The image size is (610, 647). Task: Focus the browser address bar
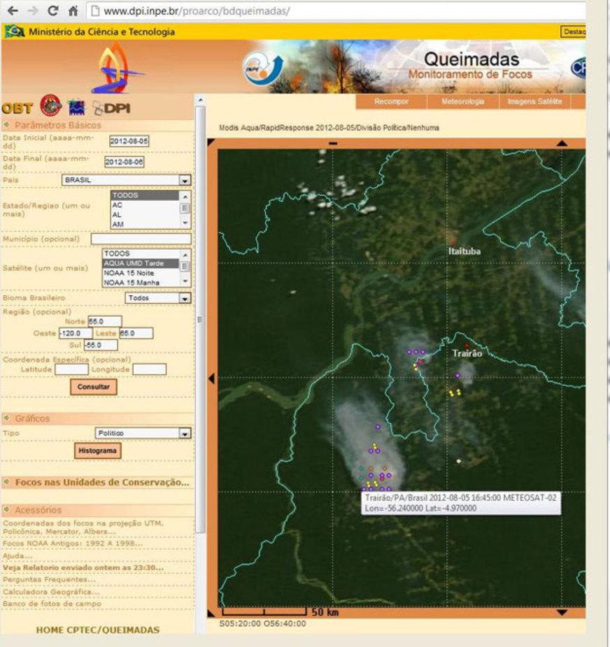click(336, 11)
